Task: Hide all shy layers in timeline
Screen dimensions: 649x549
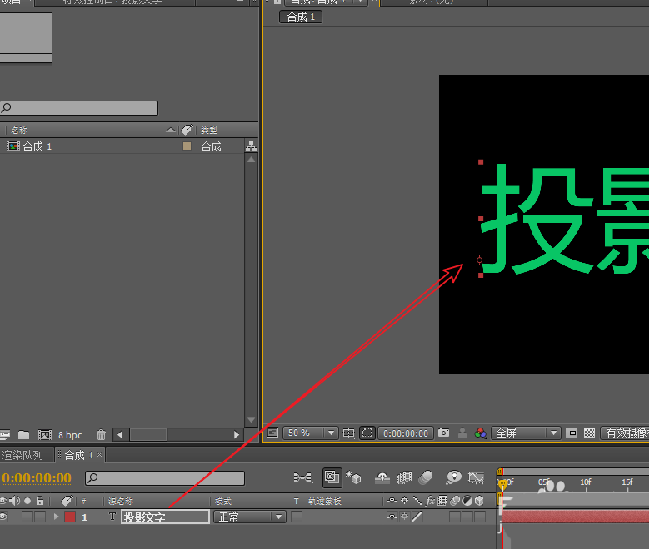Action: pos(382,478)
